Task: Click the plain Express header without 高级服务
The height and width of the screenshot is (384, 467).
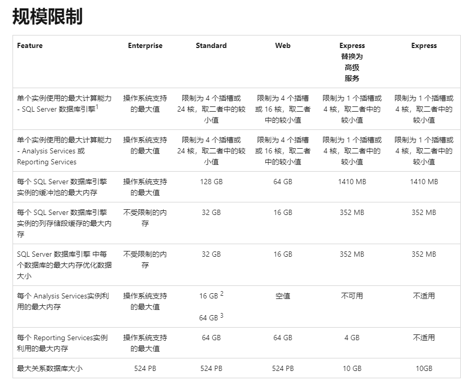Action: (x=424, y=45)
